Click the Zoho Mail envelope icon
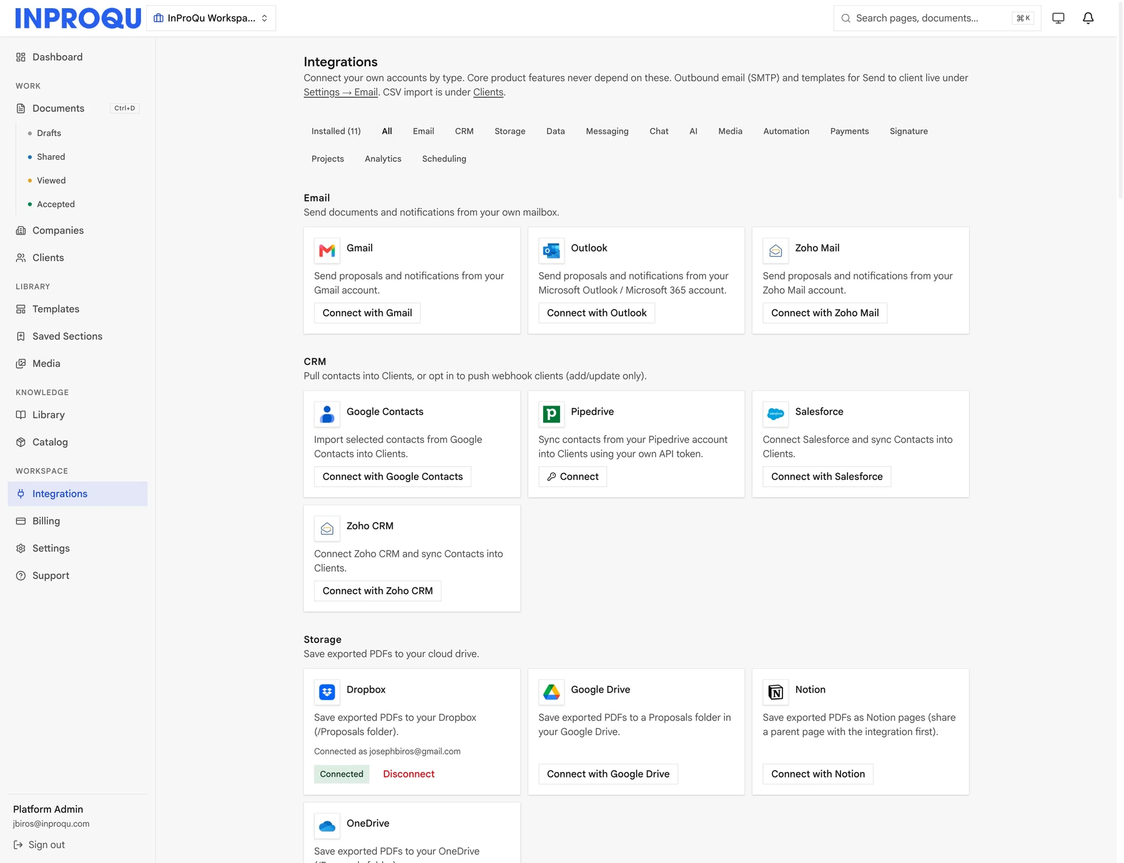 pos(776,251)
